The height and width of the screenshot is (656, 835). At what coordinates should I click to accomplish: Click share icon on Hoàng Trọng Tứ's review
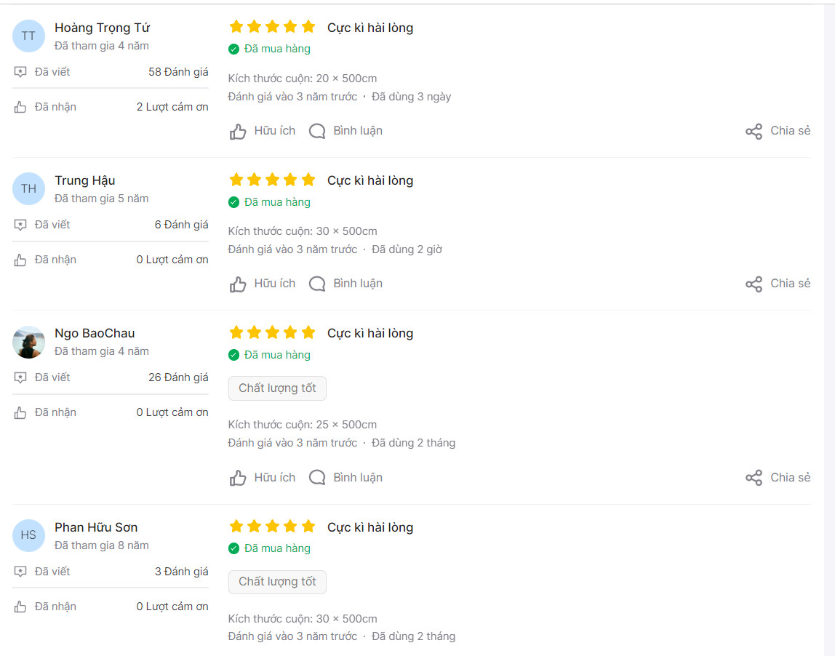pos(754,132)
